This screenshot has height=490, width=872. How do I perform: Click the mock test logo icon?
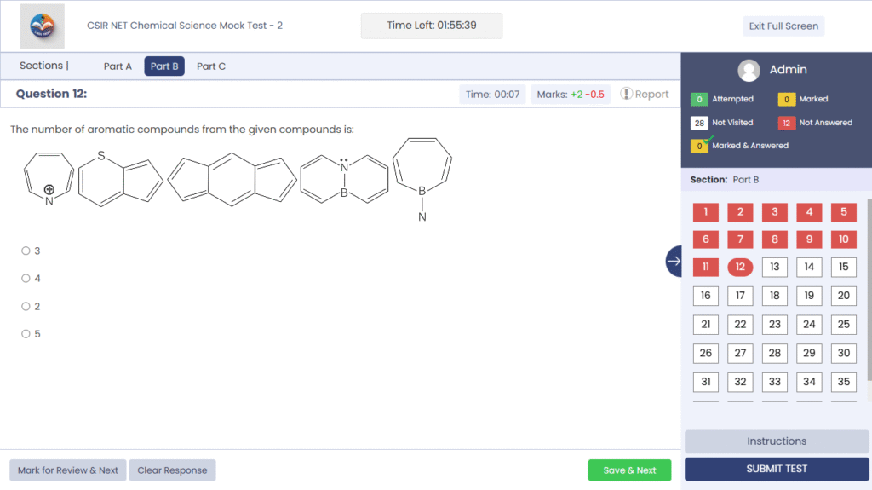point(42,26)
